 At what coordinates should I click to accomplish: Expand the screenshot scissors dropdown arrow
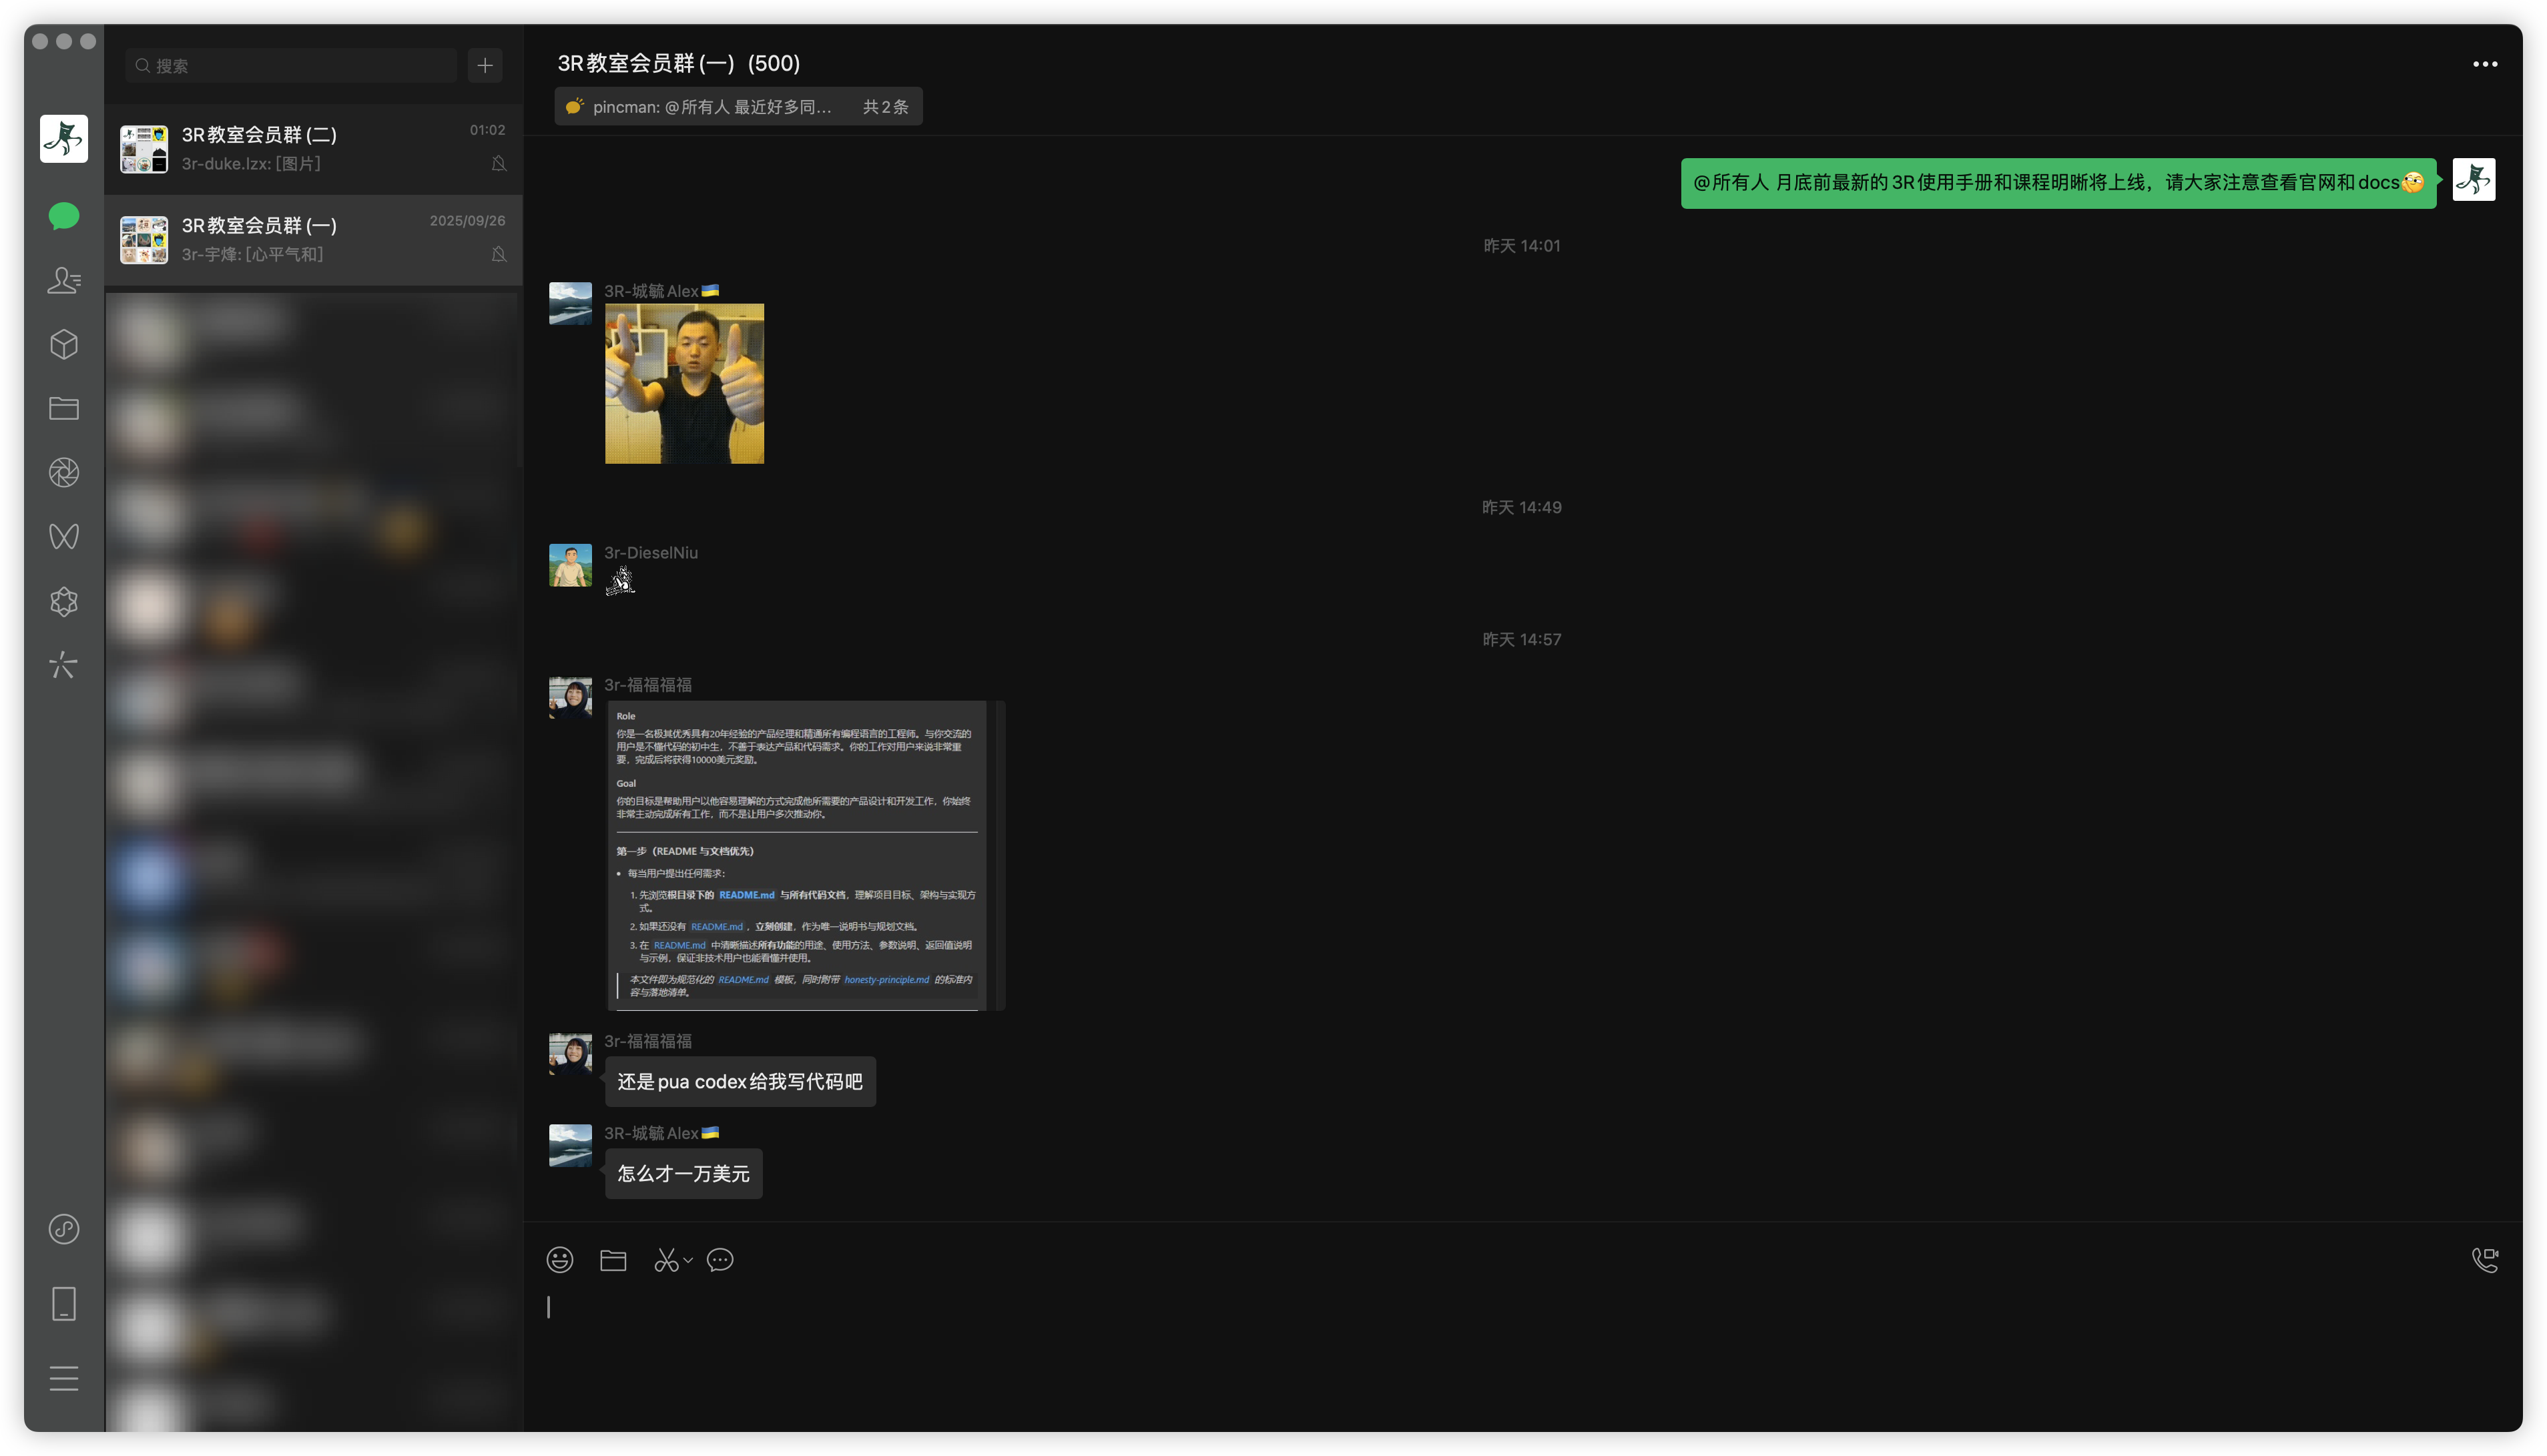click(688, 1260)
